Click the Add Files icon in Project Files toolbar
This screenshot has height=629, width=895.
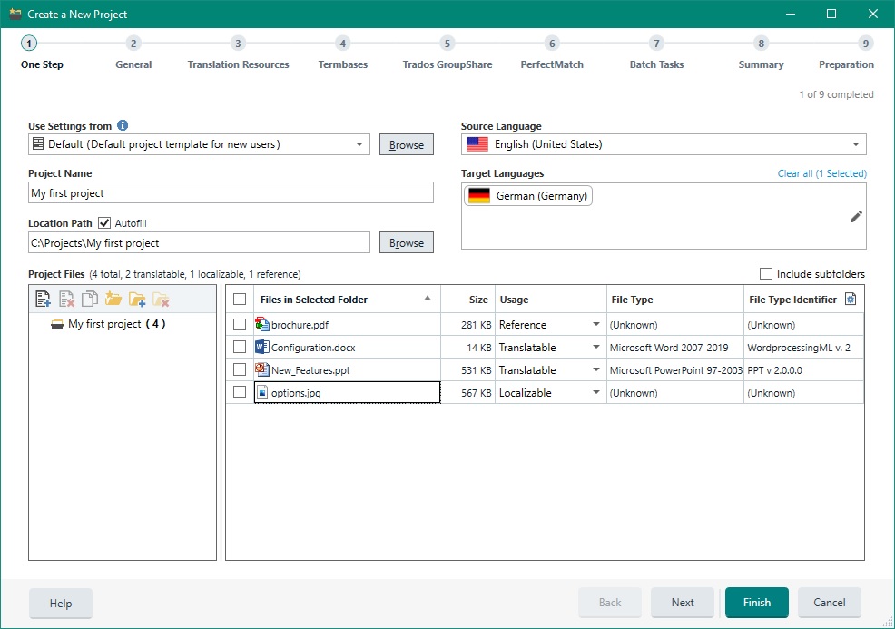coord(43,299)
